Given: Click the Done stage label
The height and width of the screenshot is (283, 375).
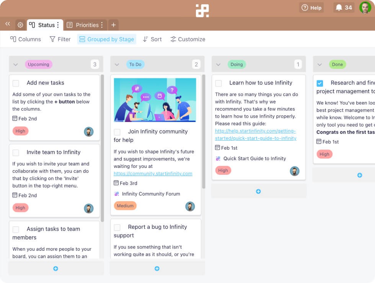Looking at the screenshot, I should tap(337, 64).
